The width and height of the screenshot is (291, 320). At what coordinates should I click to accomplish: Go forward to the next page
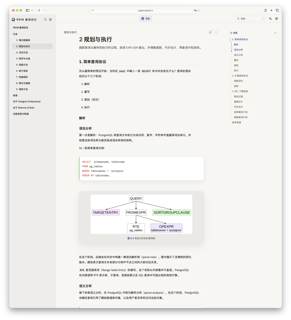[45, 11]
